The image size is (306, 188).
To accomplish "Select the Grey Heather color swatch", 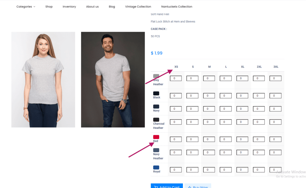I will (156, 76).
